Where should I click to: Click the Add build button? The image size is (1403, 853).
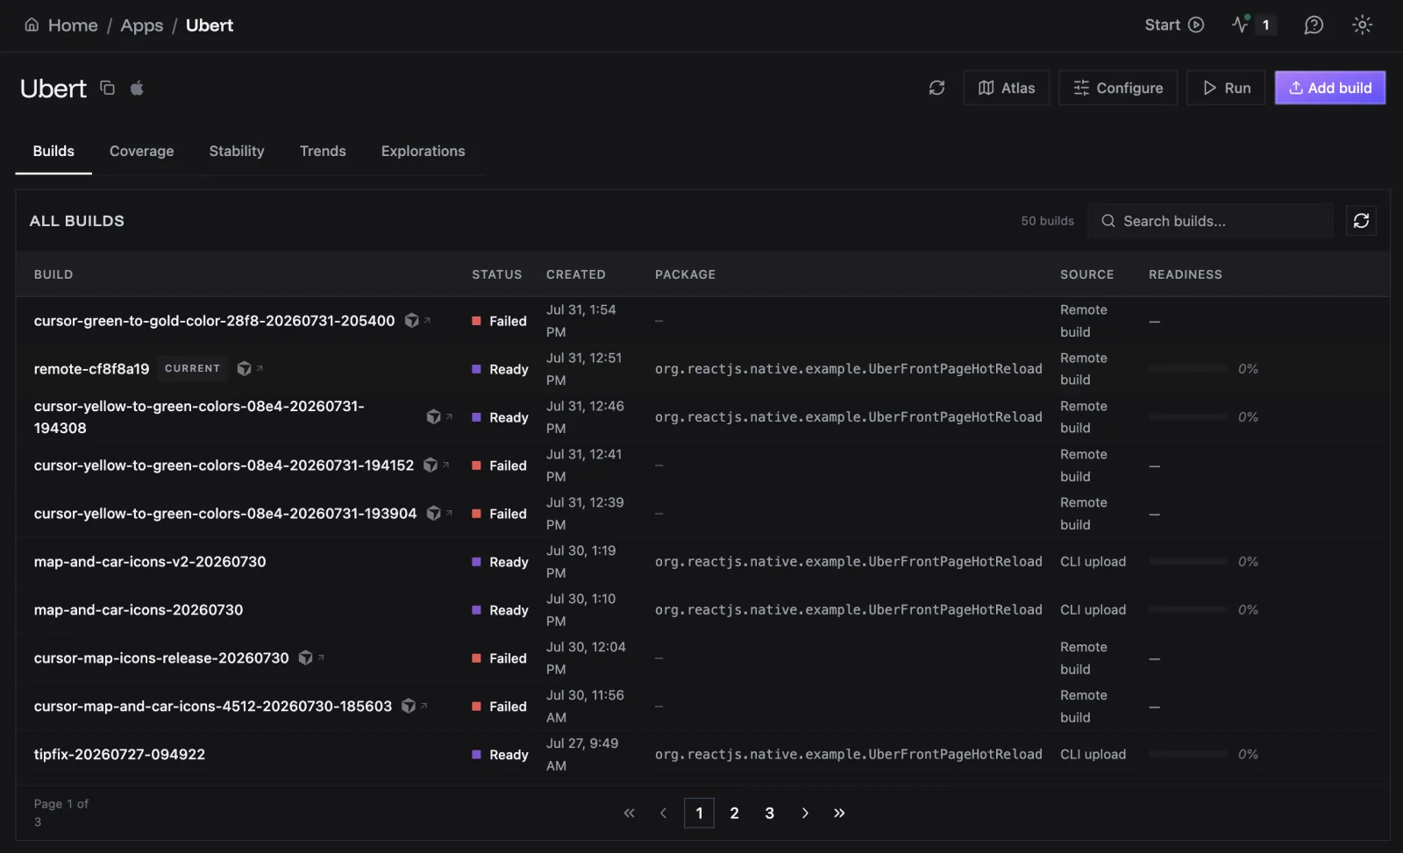(x=1329, y=88)
